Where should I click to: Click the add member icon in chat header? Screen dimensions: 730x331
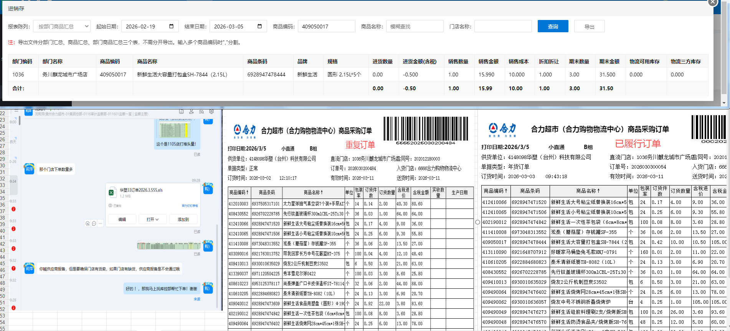192,112
